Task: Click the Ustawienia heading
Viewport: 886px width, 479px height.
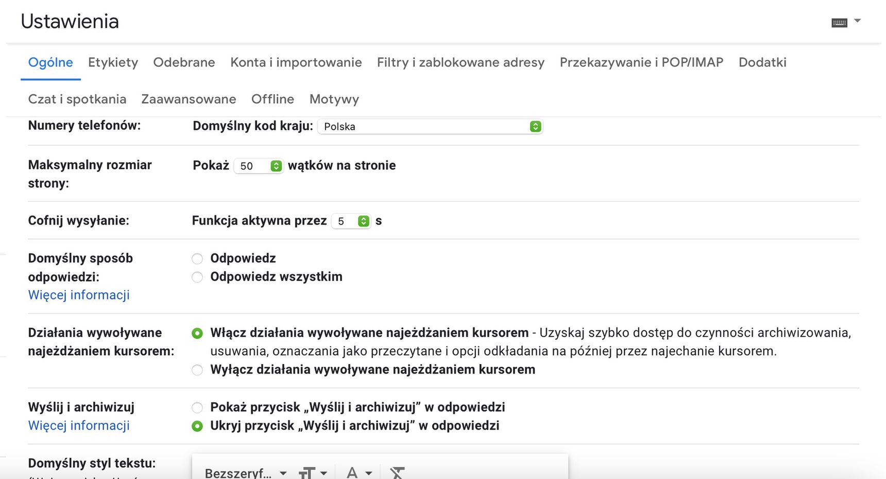Action: [x=70, y=21]
